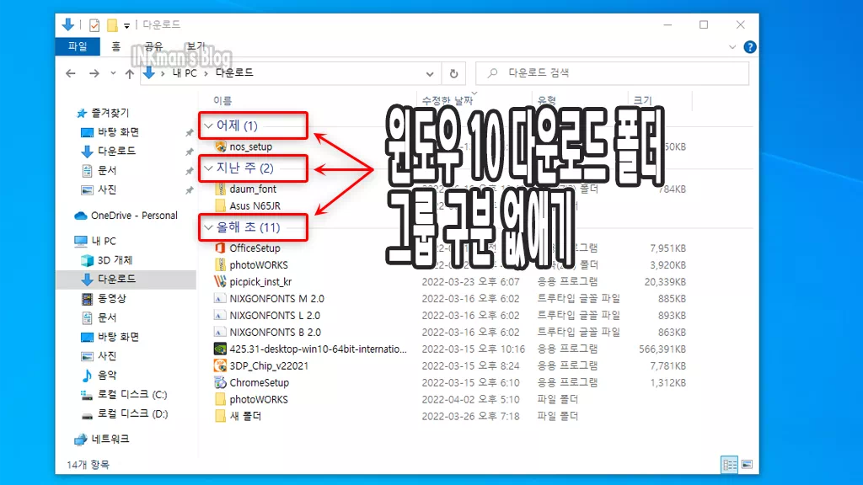Select the picpick_inst_kr file
This screenshot has height=485, width=863.
[x=260, y=281]
